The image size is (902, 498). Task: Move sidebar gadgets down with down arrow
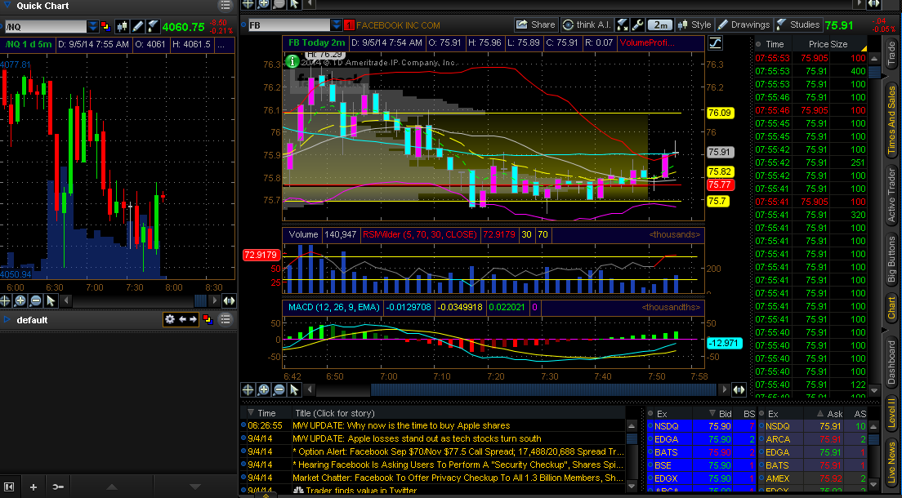tap(195, 487)
